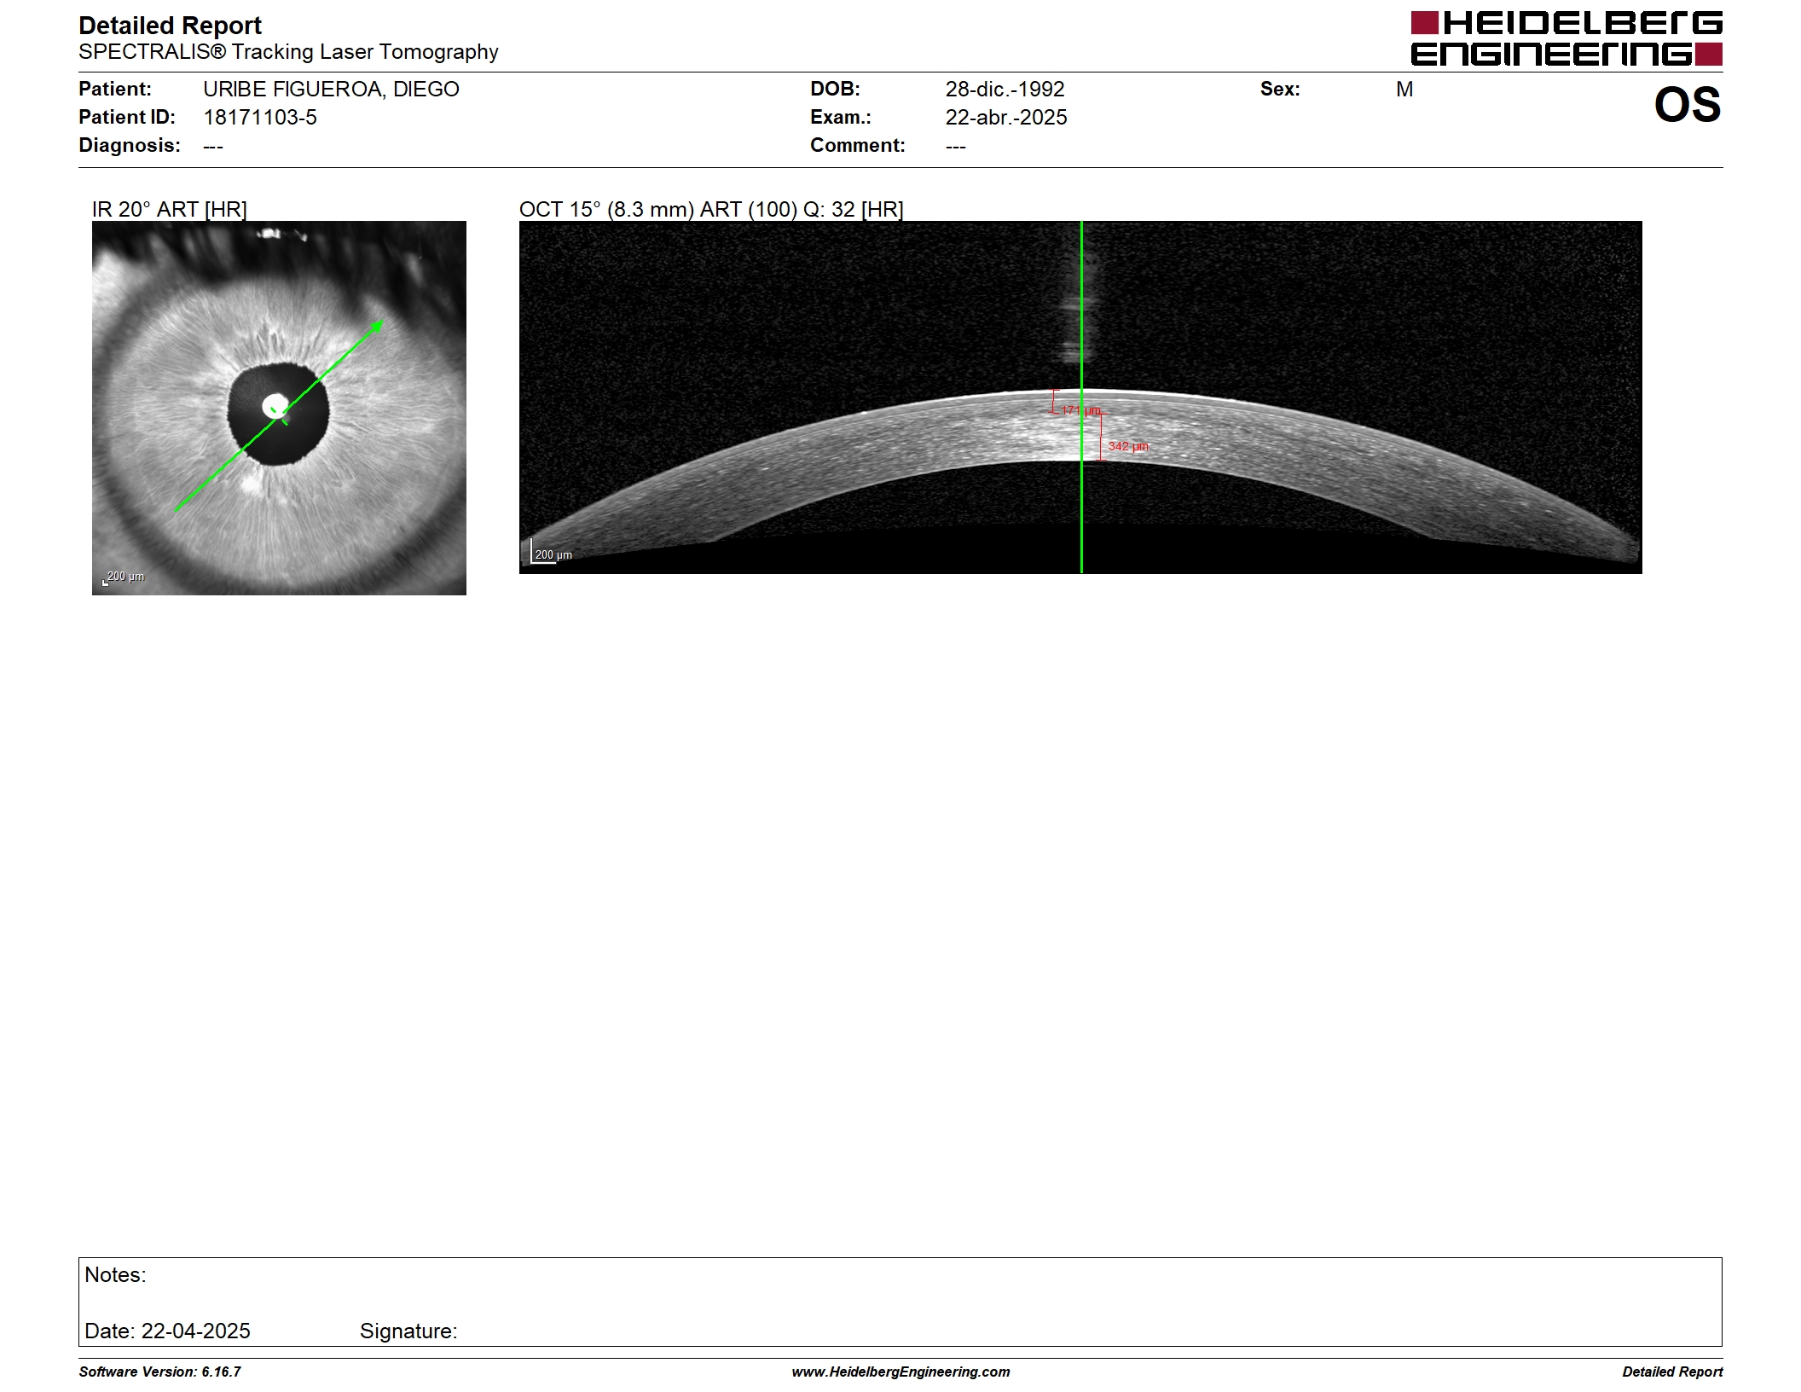Click the www.HeidelbergEngineering.com link
Image resolution: width=1801 pixels, height=1392 pixels.
coord(900,1372)
